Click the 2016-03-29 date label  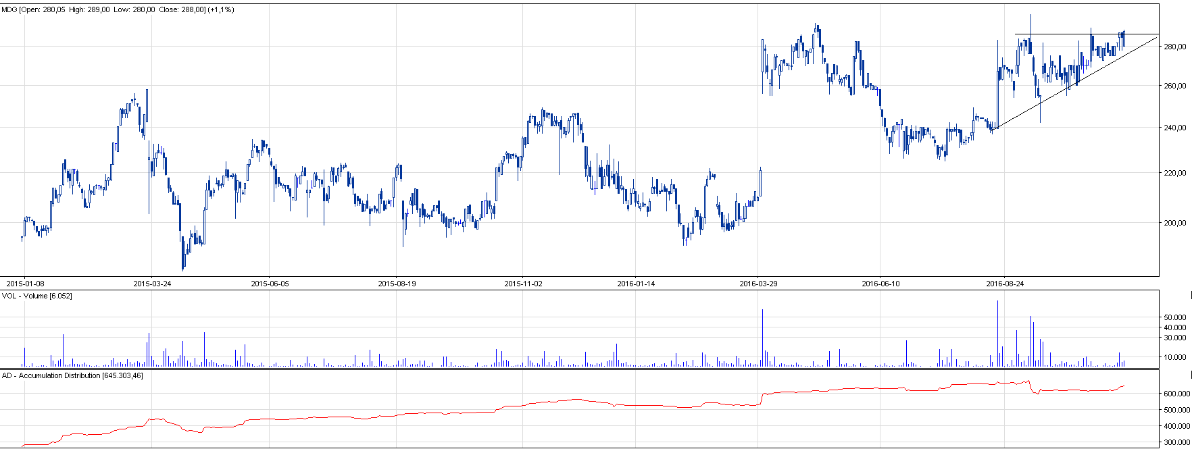click(758, 284)
